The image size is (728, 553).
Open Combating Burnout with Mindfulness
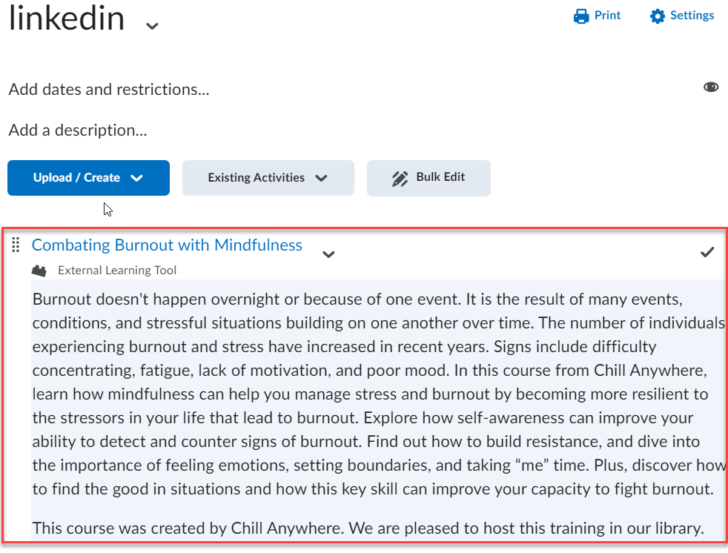click(166, 245)
